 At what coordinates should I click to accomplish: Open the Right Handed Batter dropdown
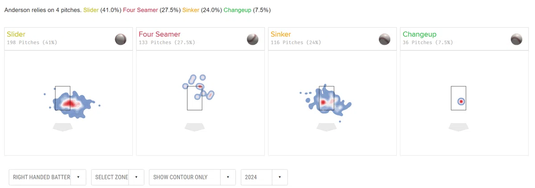pyautogui.click(x=47, y=177)
